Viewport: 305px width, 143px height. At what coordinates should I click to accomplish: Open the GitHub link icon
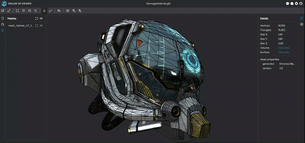pos(301,3)
